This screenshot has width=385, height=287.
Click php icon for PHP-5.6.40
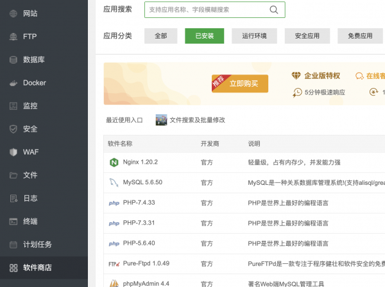114,244
